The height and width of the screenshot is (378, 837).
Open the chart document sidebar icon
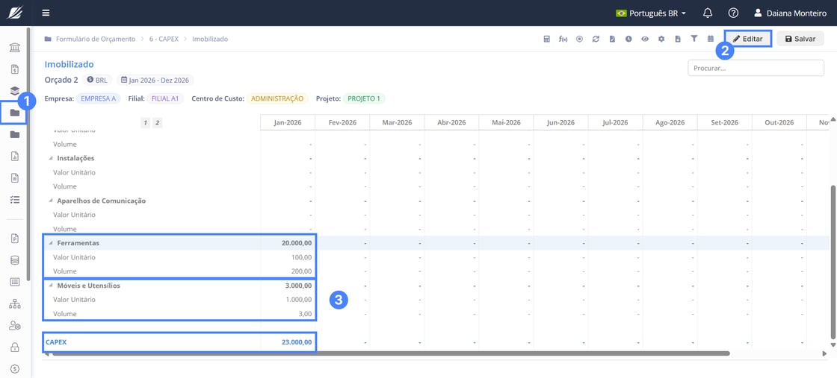coord(15,156)
